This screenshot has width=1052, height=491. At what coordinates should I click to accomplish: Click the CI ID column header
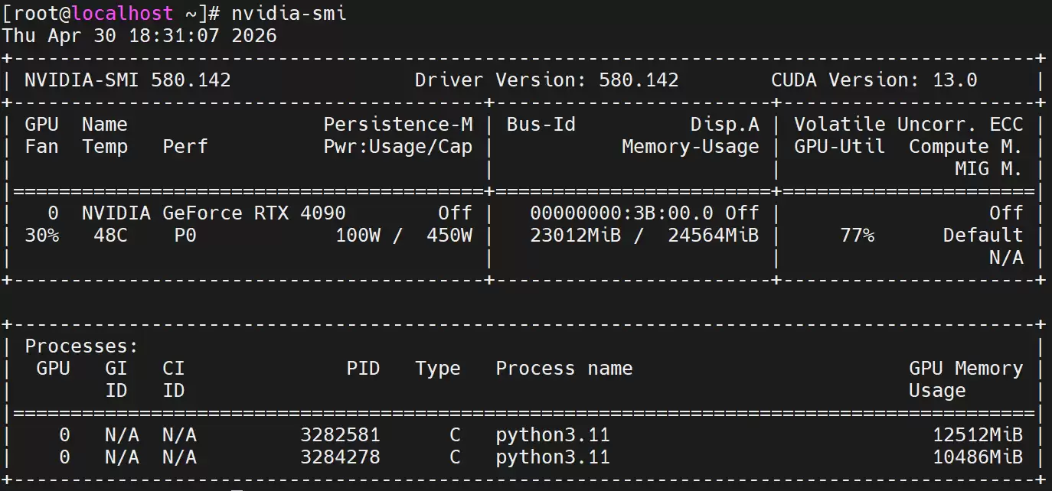[x=174, y=379]
